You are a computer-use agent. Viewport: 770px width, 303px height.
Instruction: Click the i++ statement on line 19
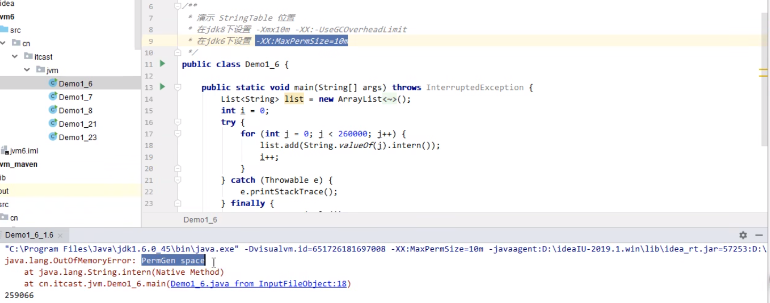tap(269, 157)
